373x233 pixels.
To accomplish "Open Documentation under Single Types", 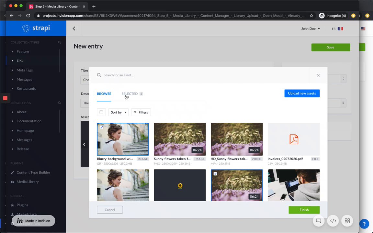I will (x=29, y=121).
